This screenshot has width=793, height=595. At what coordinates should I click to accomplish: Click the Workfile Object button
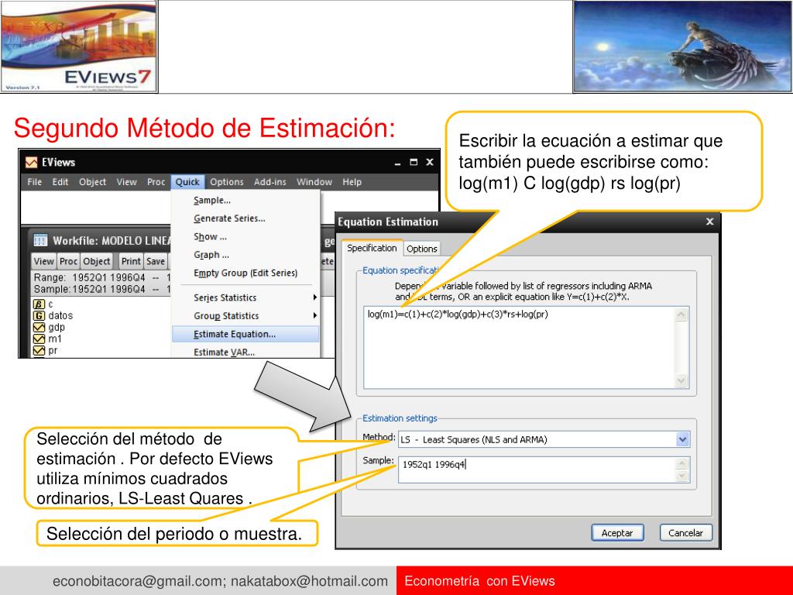click(x=97, y=261)
